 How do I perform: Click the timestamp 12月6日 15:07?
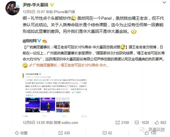34,12
